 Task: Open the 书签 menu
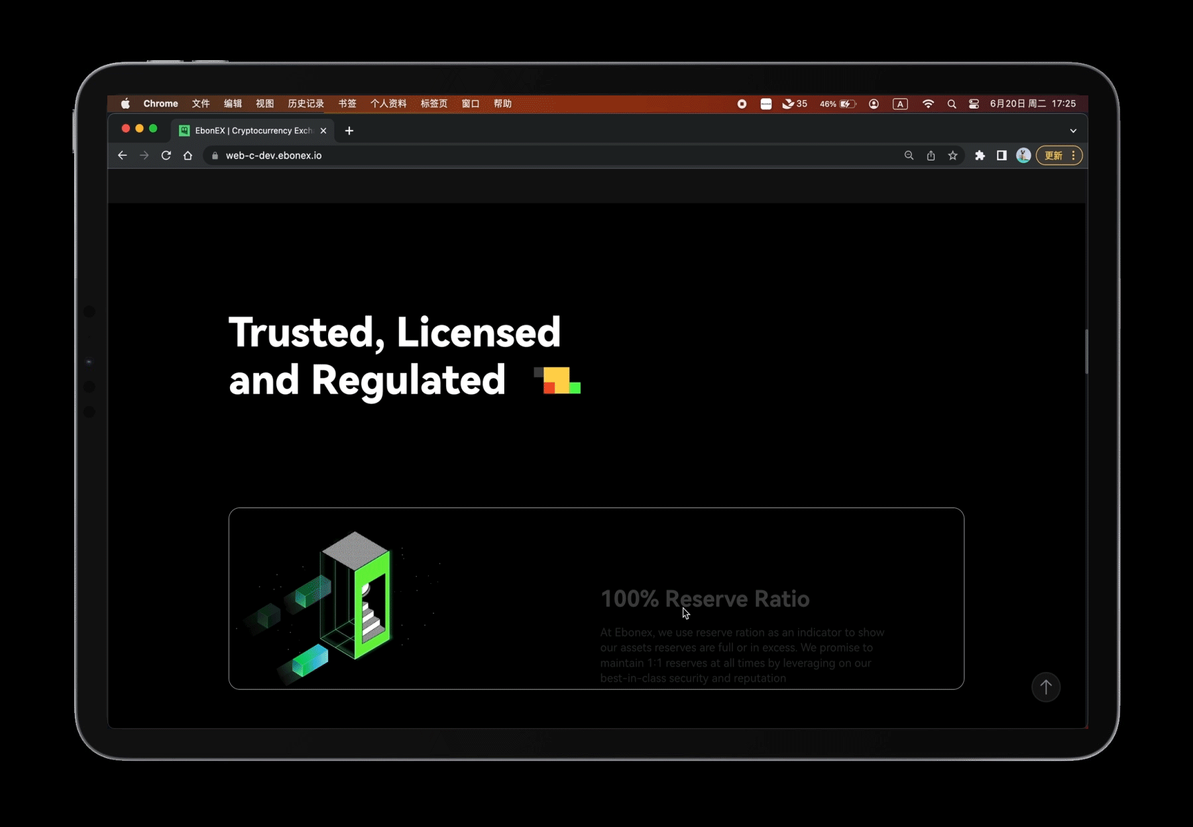pyautogui.click(x=347, y=103)
